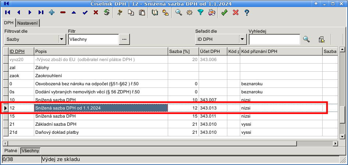This screenshot has height=165, width=348.
Task: Refresh the data list
Action: 107,12
